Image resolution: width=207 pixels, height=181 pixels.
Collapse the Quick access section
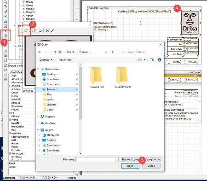point(38,69)
